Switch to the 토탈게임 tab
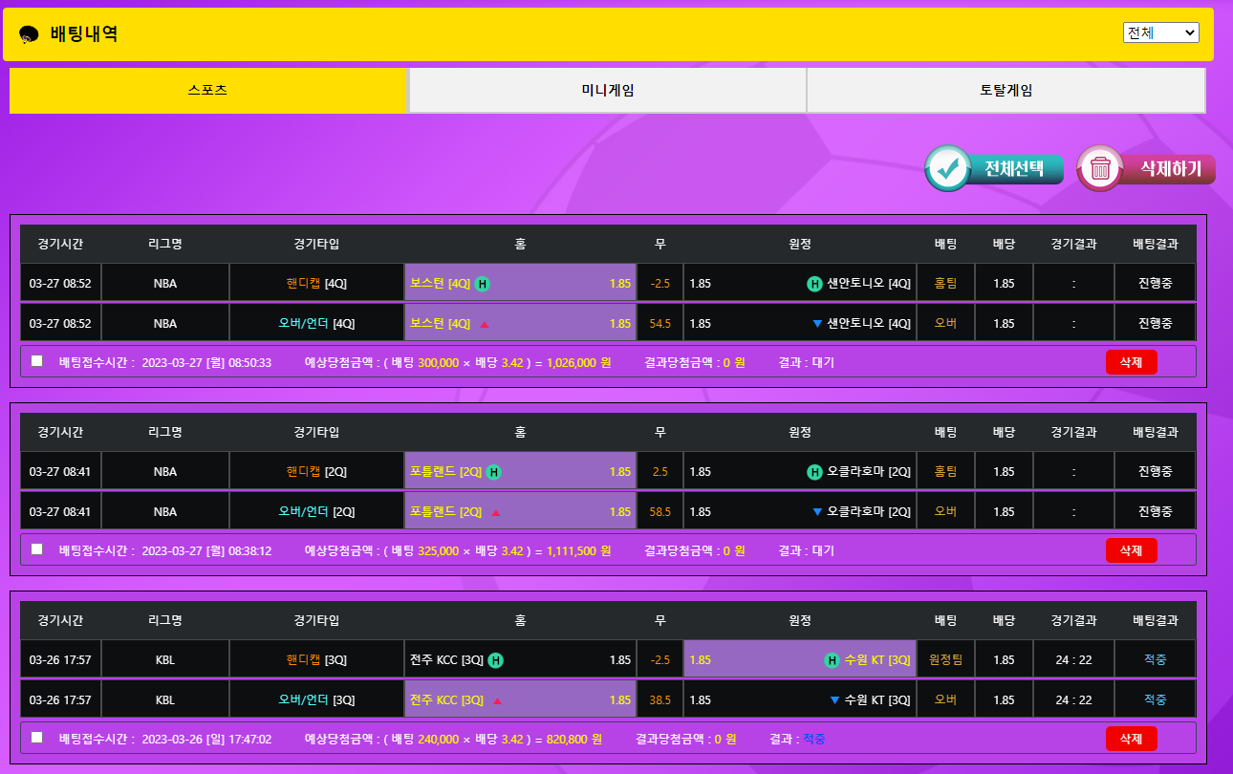 click(1006, 91)
